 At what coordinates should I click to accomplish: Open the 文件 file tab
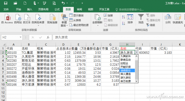coord(6,9)
